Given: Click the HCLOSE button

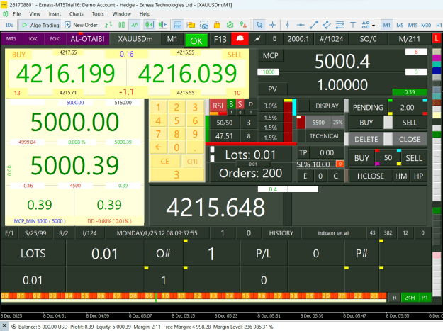Looking at the screenshot, I should pyautogui.click(x=371, y=176).
